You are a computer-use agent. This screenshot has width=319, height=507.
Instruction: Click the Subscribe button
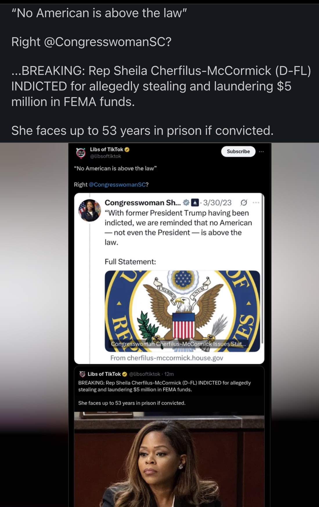[238, 151]
